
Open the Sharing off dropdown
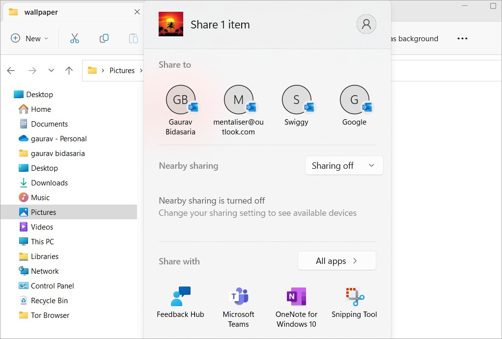344,165
